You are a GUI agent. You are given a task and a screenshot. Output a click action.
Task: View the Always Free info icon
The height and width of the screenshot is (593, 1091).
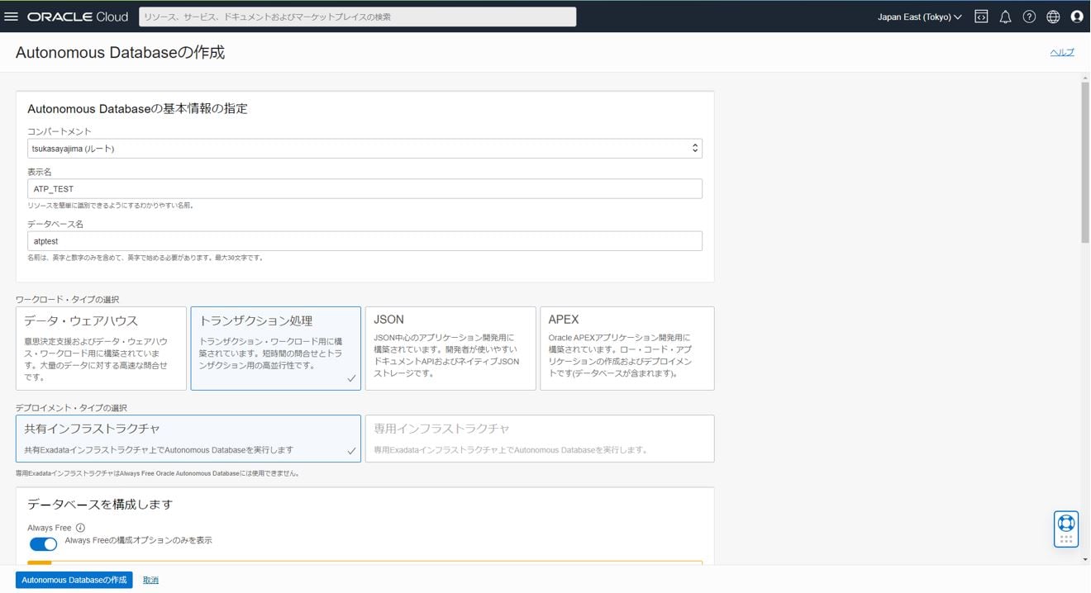click(79, 527)
